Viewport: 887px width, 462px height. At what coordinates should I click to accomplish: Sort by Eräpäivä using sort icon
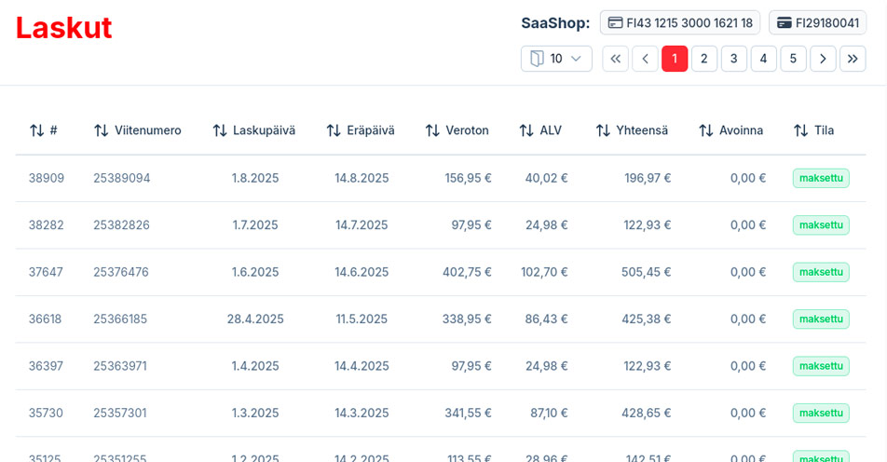point(334,130)
